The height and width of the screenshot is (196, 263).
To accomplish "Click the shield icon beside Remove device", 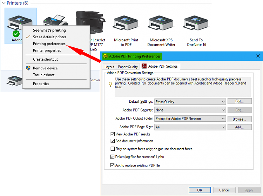I will click(28, 68).
